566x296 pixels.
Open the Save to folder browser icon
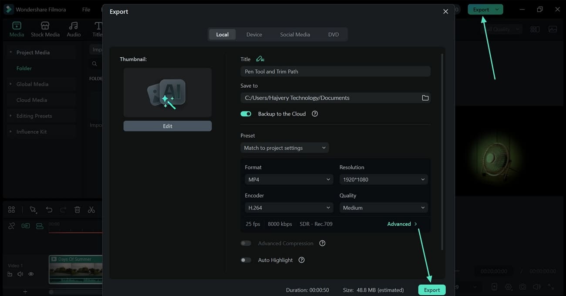click(425, 98)
